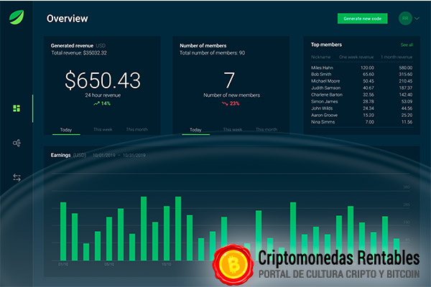Click the red 23% decrease indicator
The height and width of the screenshot is (287, 431).
tap(231, 103)
